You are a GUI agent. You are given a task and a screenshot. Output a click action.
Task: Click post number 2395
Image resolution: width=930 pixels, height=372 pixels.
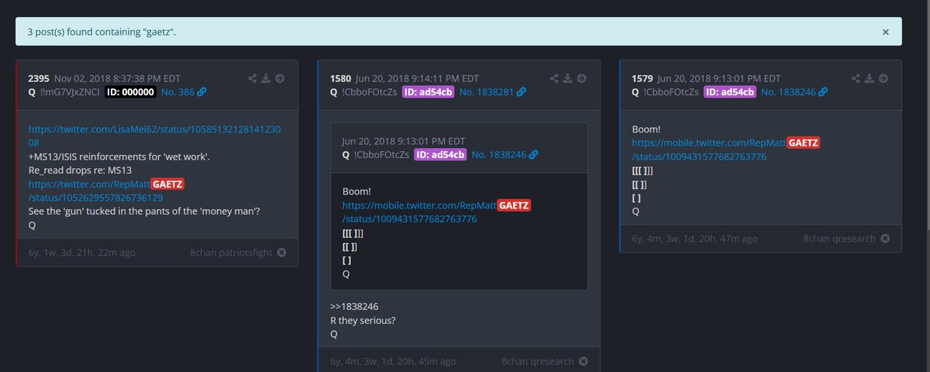[40, 78]
